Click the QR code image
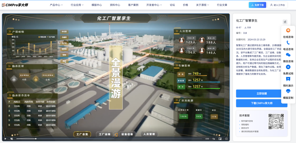 coord(276,121)
